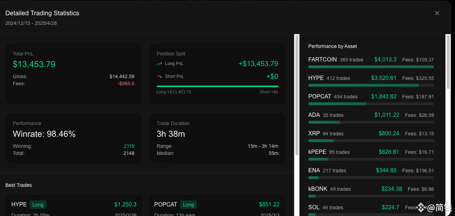This screenshot has height=216, width=455.
Task: Click the Median value 55m
Action: coord(273,153)
